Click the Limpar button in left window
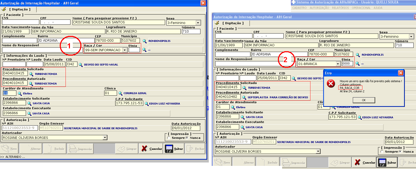Image resolution: width=416 pixels, height=169 pixels. (x=127, y=149)
